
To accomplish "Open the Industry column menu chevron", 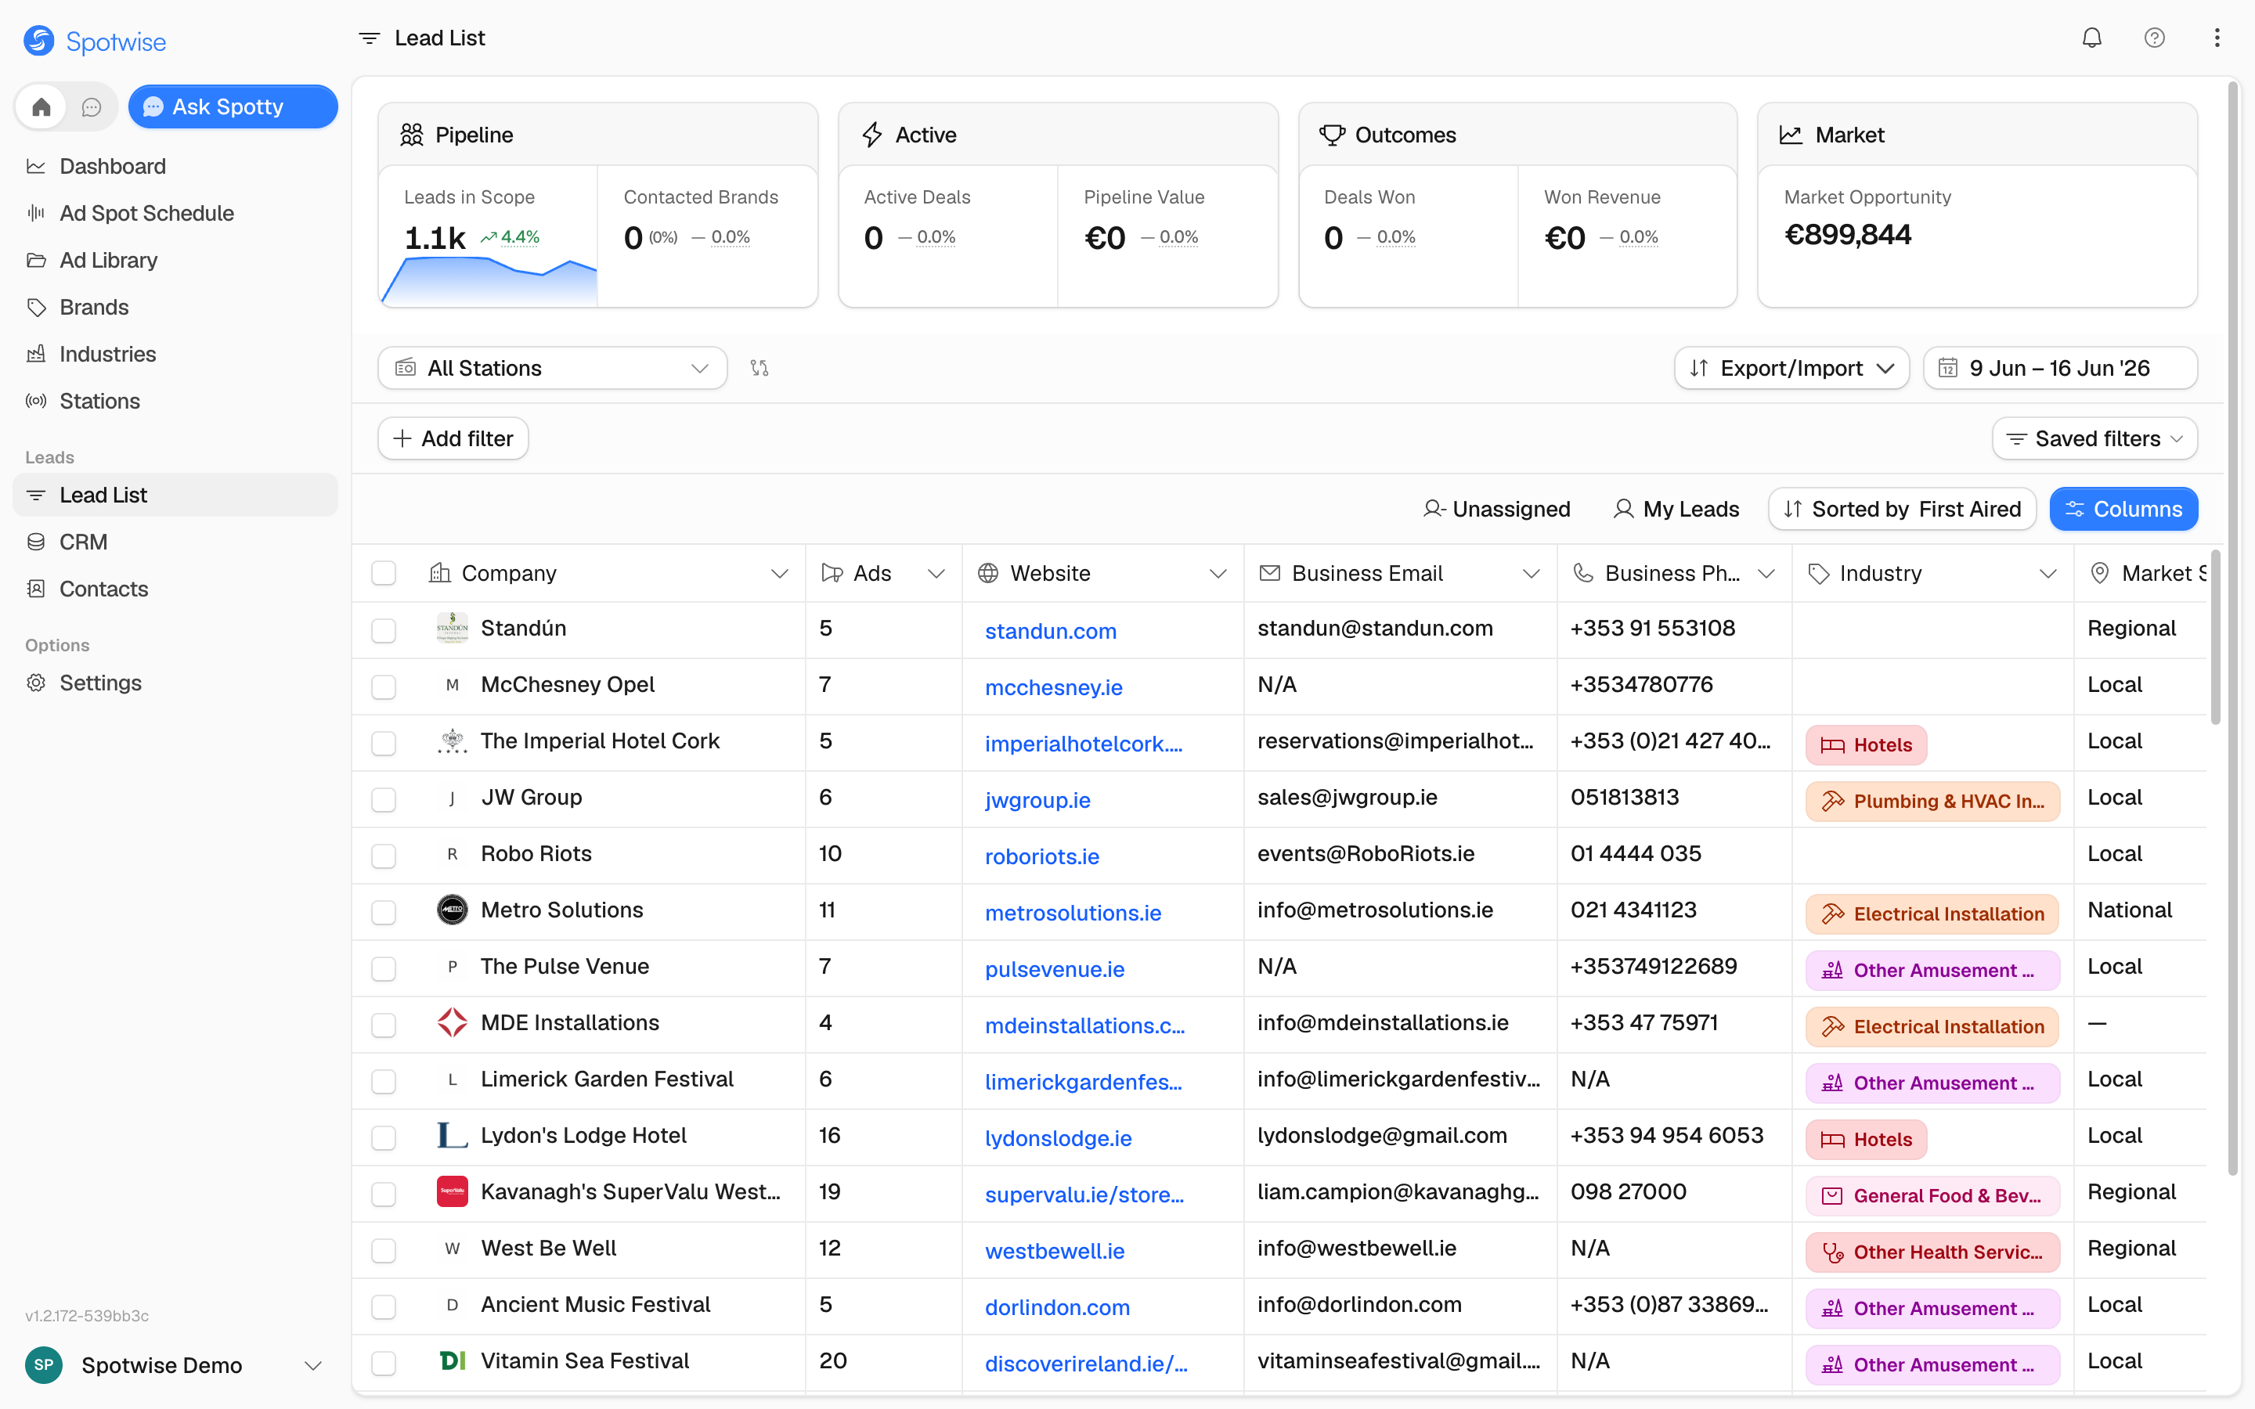I will [2048, 574].
